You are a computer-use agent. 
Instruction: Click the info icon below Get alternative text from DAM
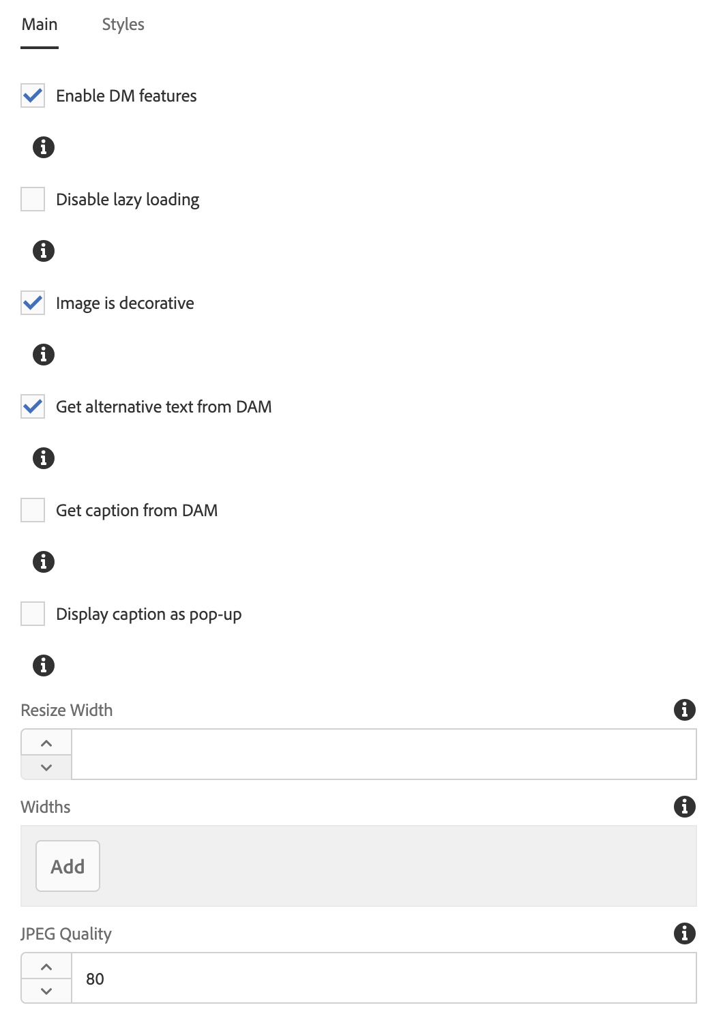(44, 458)
